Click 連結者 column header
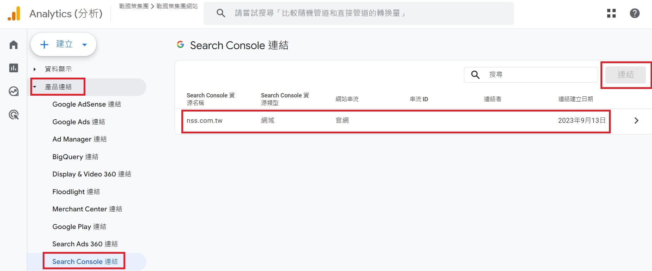652x271 pixels. 493,99
